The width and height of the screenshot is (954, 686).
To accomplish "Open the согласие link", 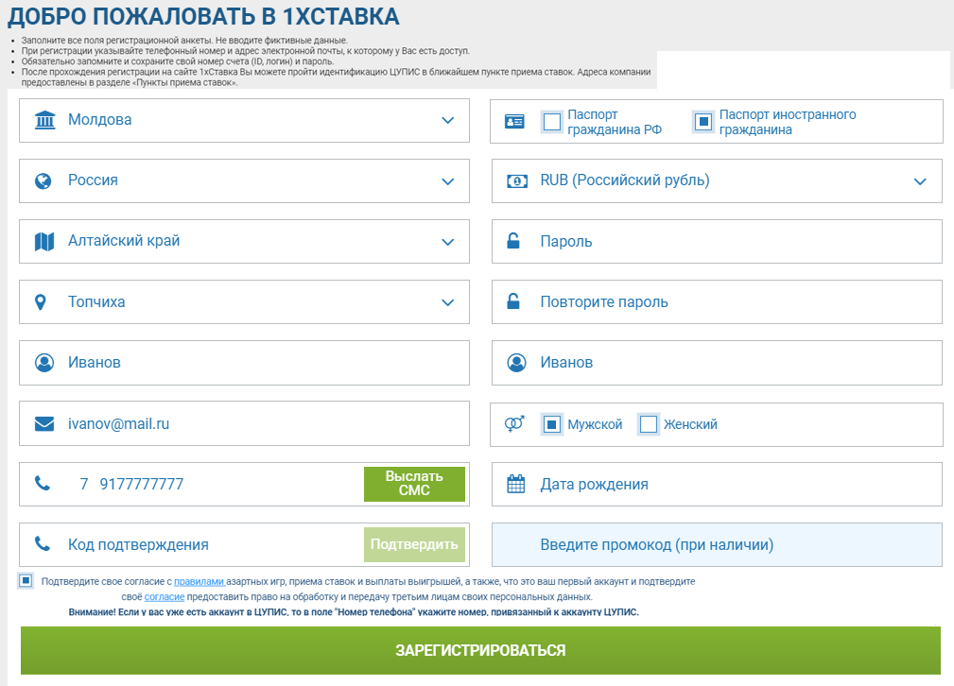I will click(x=164, y=597).
